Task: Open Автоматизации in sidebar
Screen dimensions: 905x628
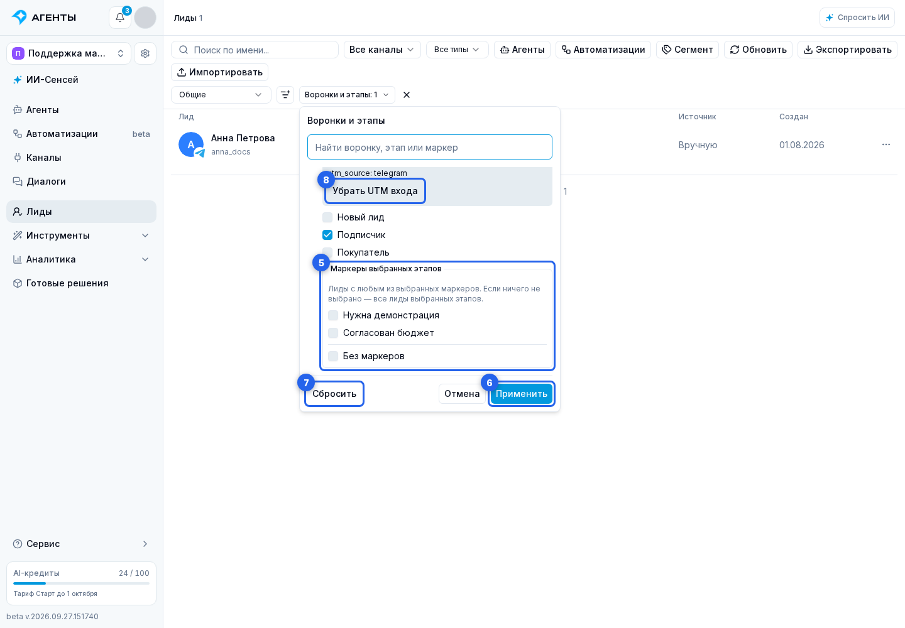Action: [82, 134]
